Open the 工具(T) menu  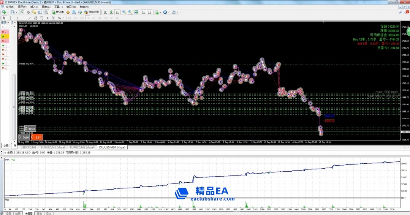[58, 7]
